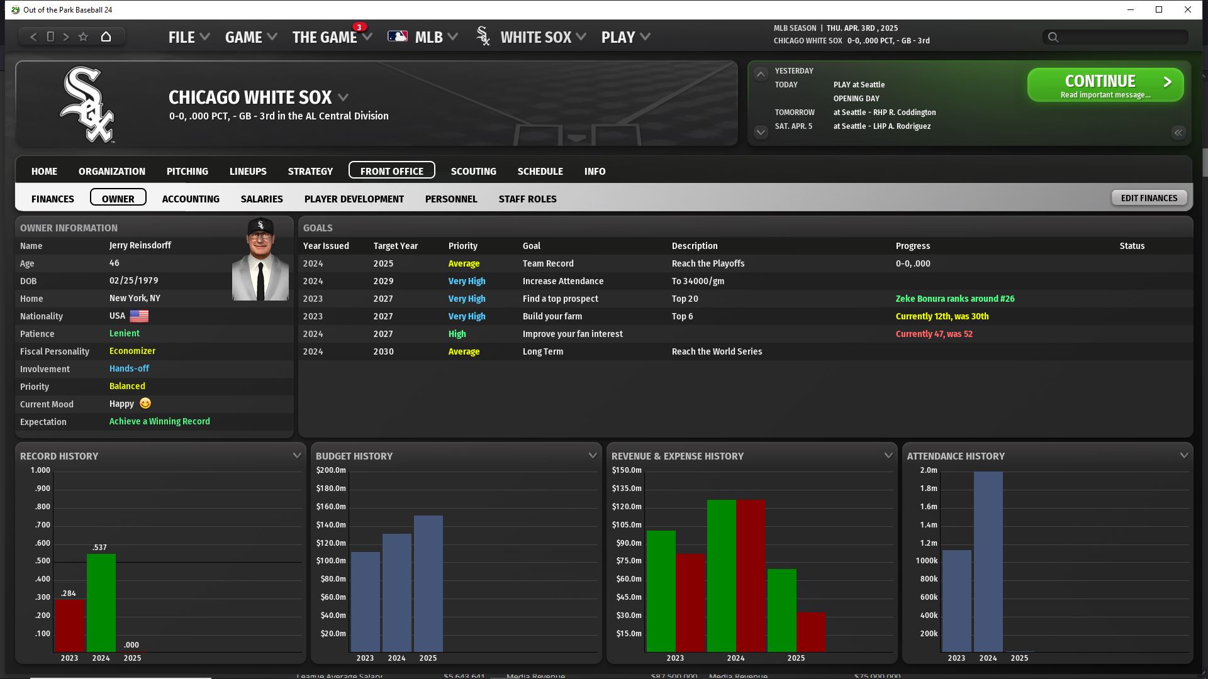Screen dimensions: 1208x679
Task: Click the Zeke Bonura prospect ranking link
Action: (x=954, y=299)
